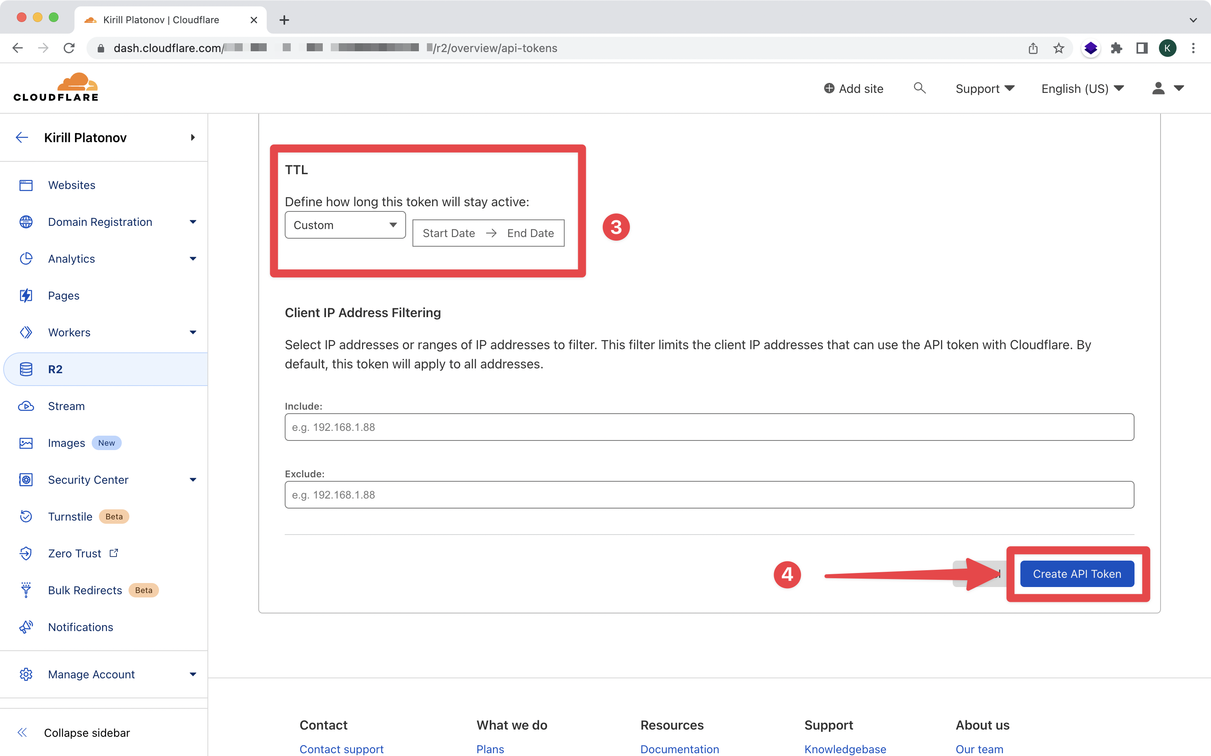Open the English (US) language dropdown
This screenshot has height=756, width=1211.
point(1082,88)
